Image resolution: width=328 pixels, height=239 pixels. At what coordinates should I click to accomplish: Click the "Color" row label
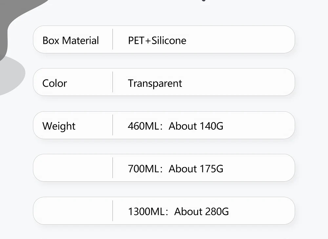[x=54, y=83]
